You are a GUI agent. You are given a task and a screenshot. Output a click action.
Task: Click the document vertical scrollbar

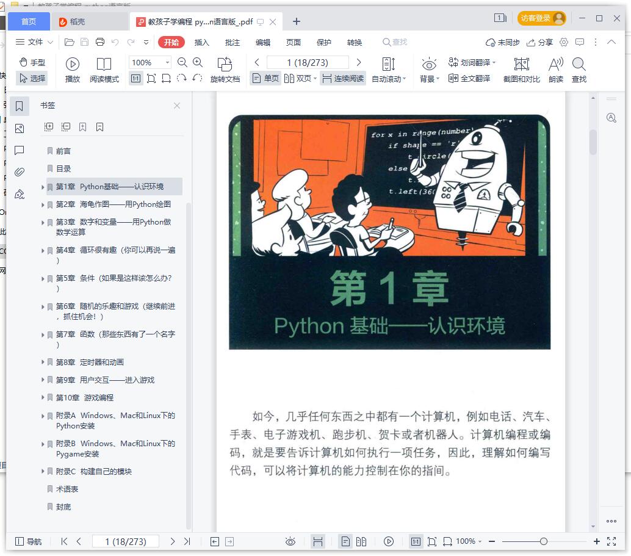[593, 142]
